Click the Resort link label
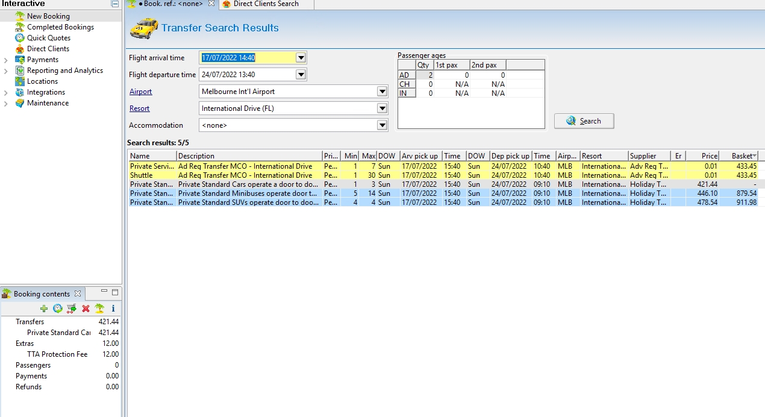 [x=139, y=108]
